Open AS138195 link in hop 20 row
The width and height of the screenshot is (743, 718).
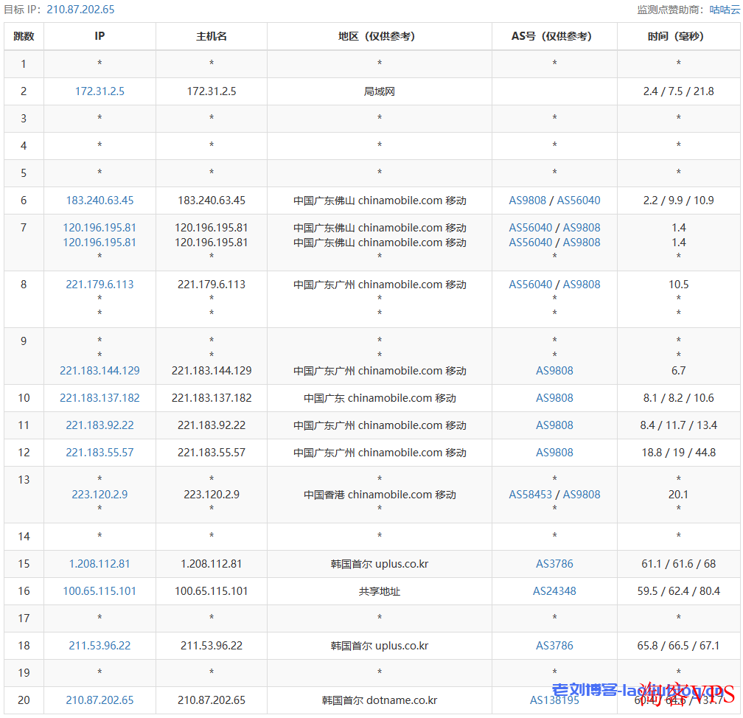coord(554,700)
